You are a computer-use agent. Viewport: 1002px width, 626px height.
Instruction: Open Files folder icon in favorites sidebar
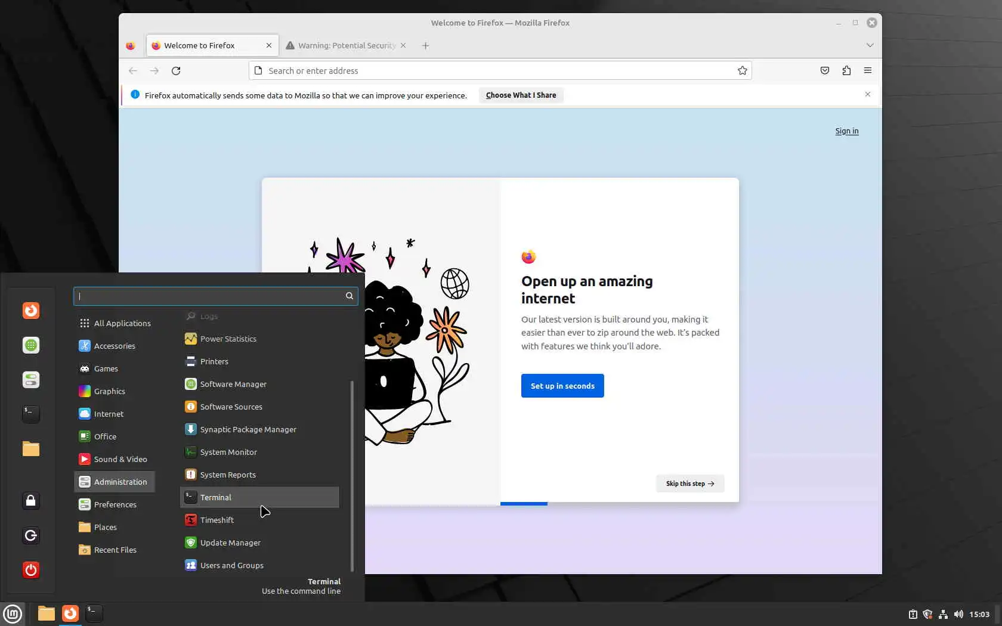click(x=31, y=449)
